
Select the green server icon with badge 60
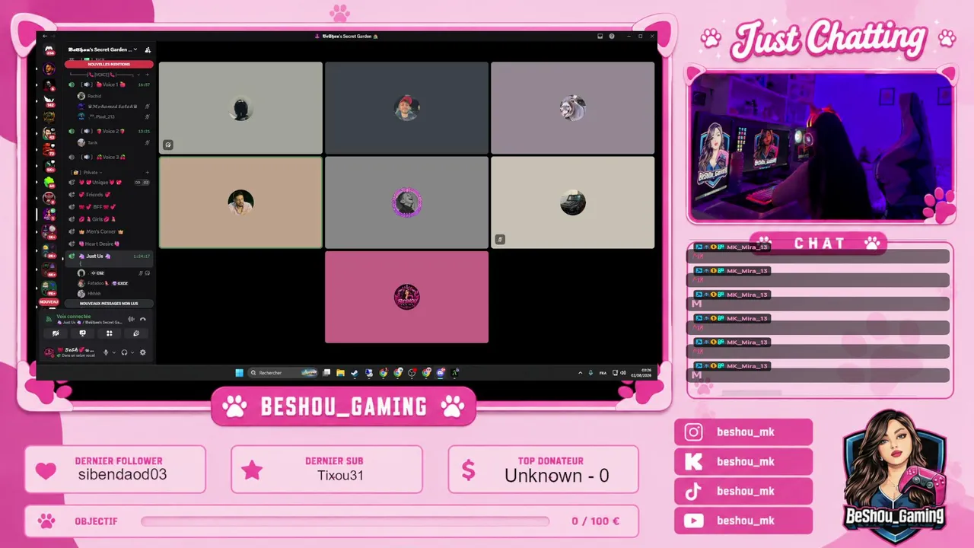[49, 183]
